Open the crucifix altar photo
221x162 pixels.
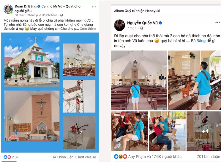[32, 116]
